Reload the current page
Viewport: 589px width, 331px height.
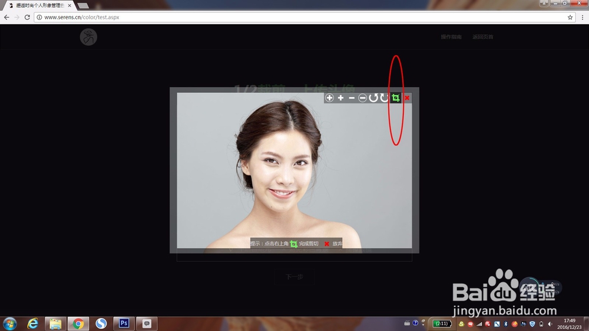pos(27,17)
